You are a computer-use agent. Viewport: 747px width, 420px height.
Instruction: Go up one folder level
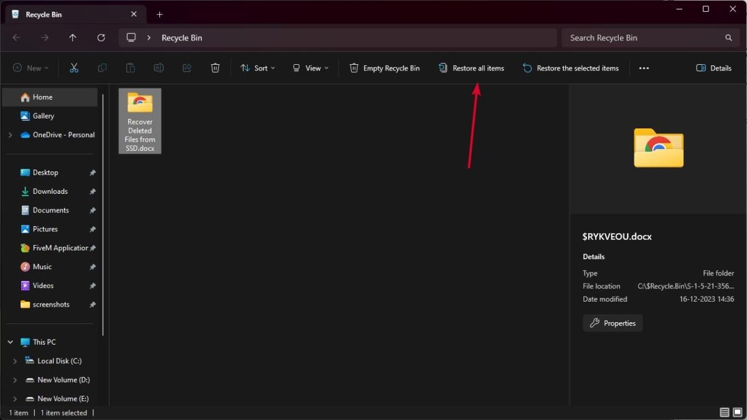tap(73, 37)
